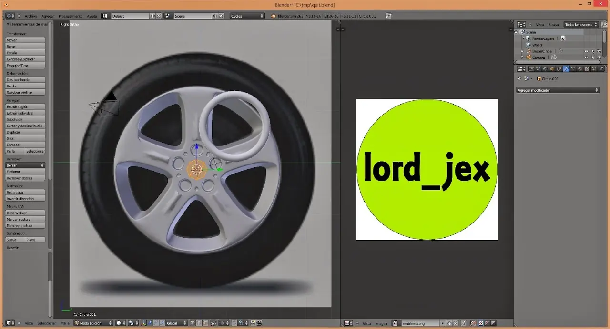Click the image browse icon before emblema.png

click(x=395, y=324)
